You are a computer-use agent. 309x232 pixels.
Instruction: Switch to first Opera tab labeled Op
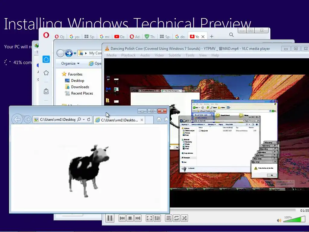(60, 37)
